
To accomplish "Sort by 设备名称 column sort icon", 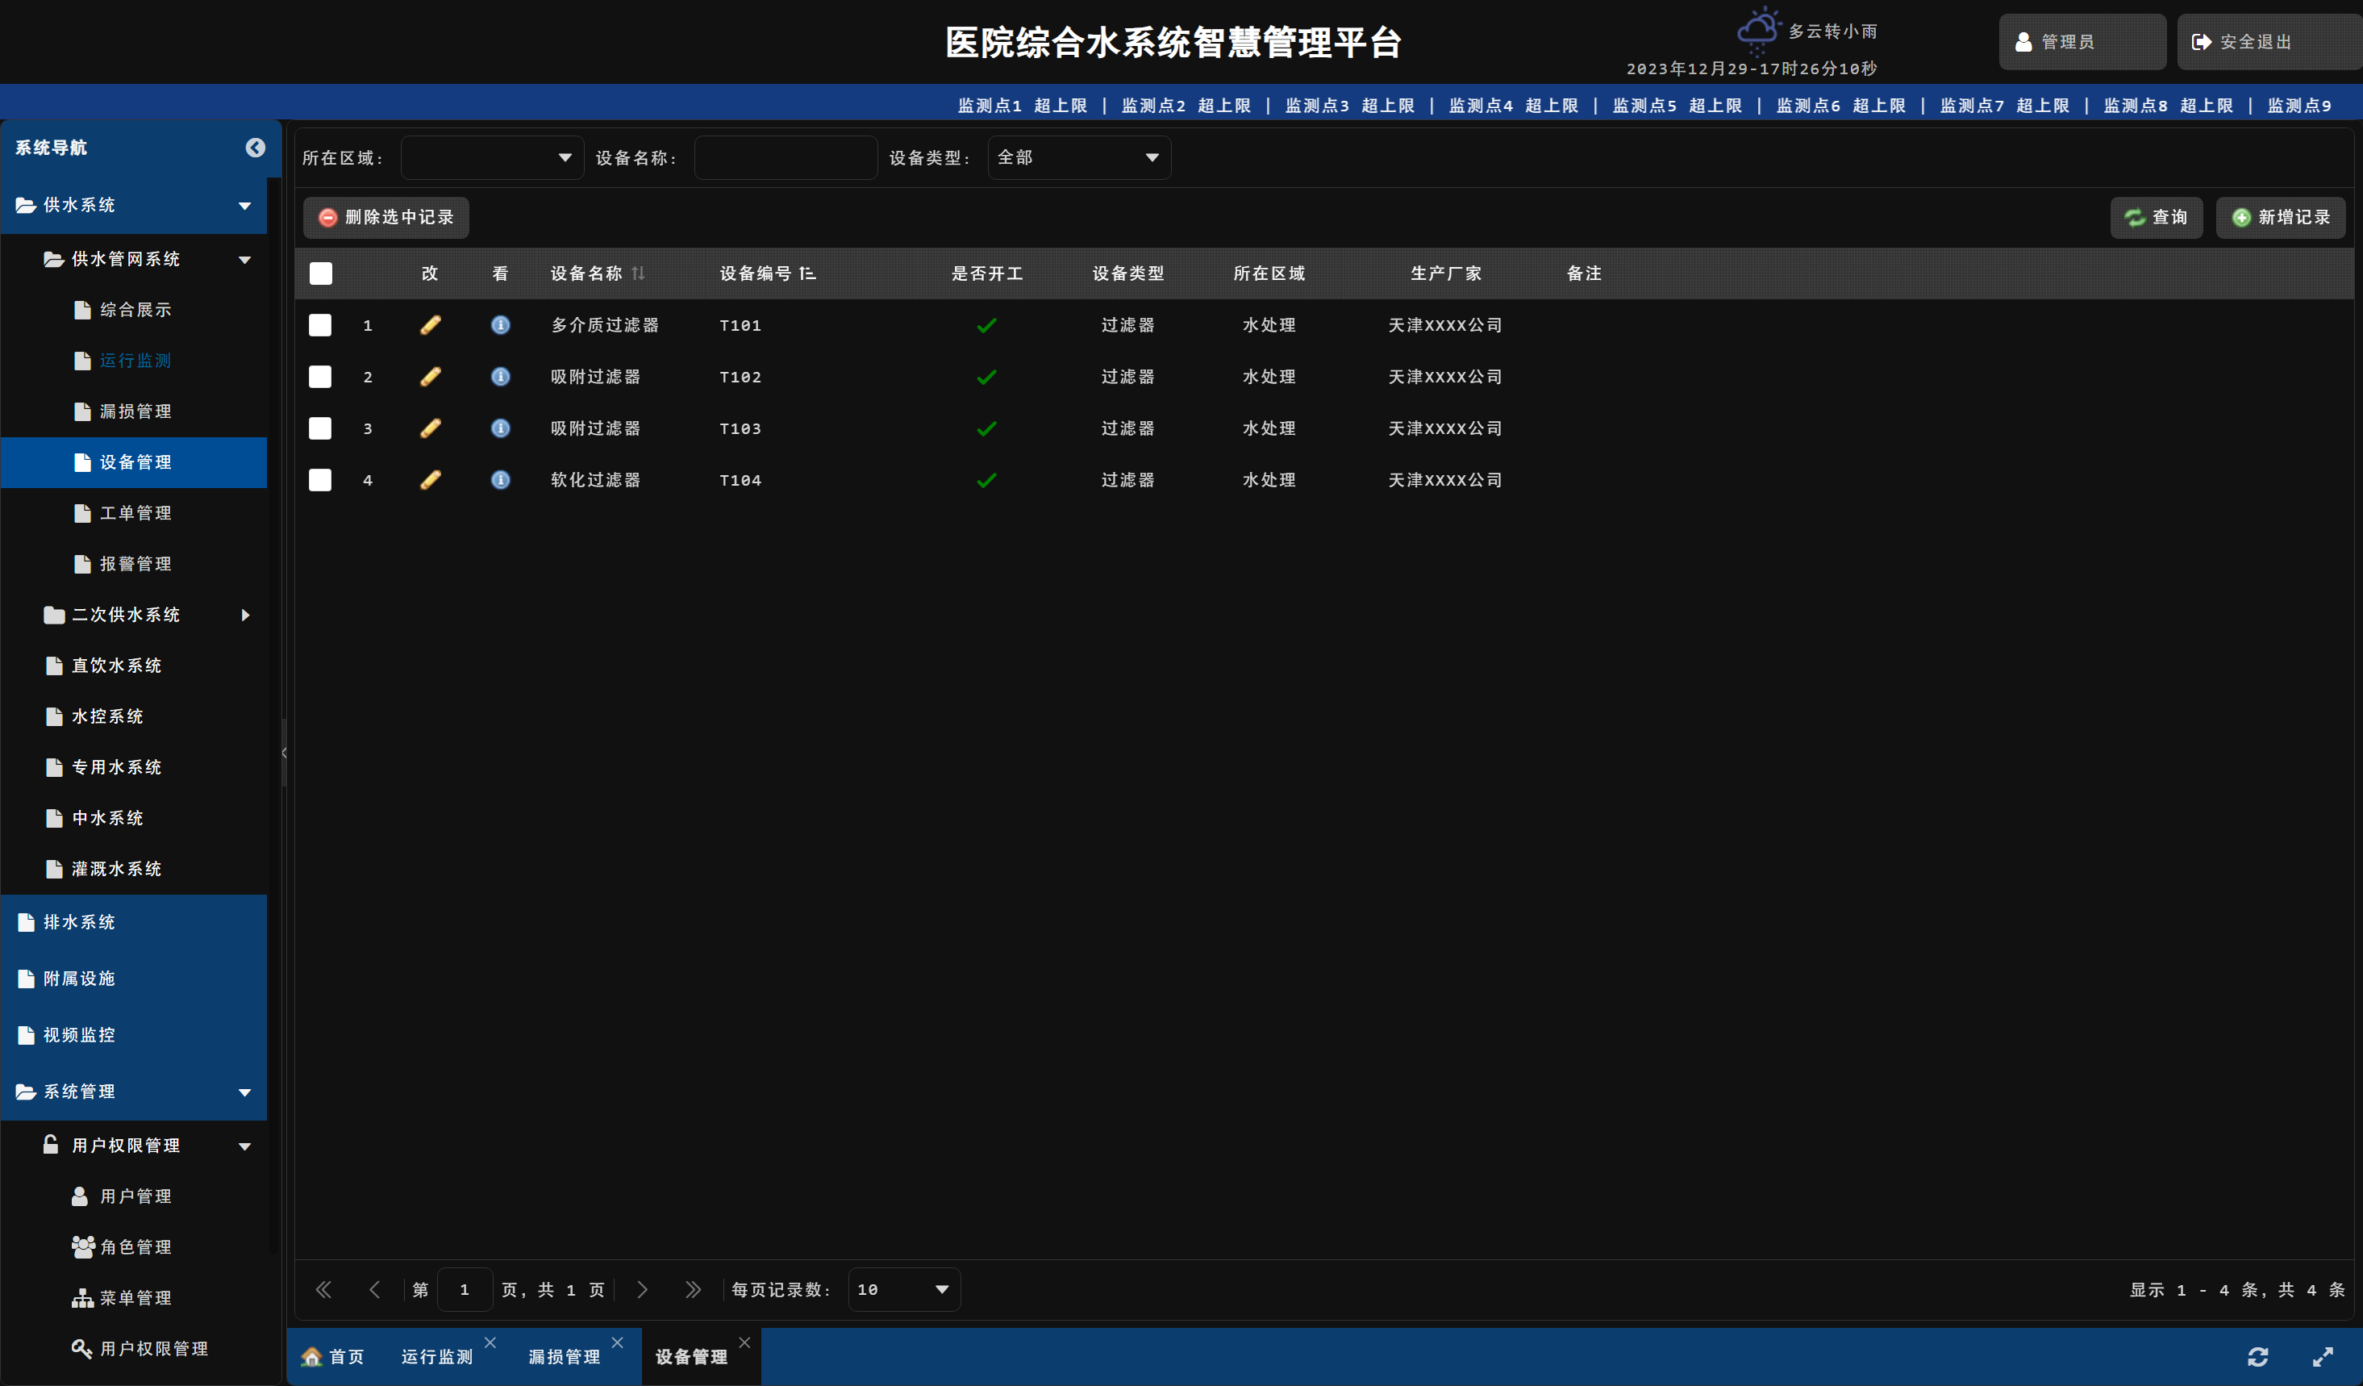I will 639,273.
